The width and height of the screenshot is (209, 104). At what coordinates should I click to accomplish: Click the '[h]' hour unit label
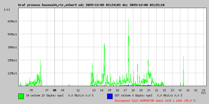[203, 93]
